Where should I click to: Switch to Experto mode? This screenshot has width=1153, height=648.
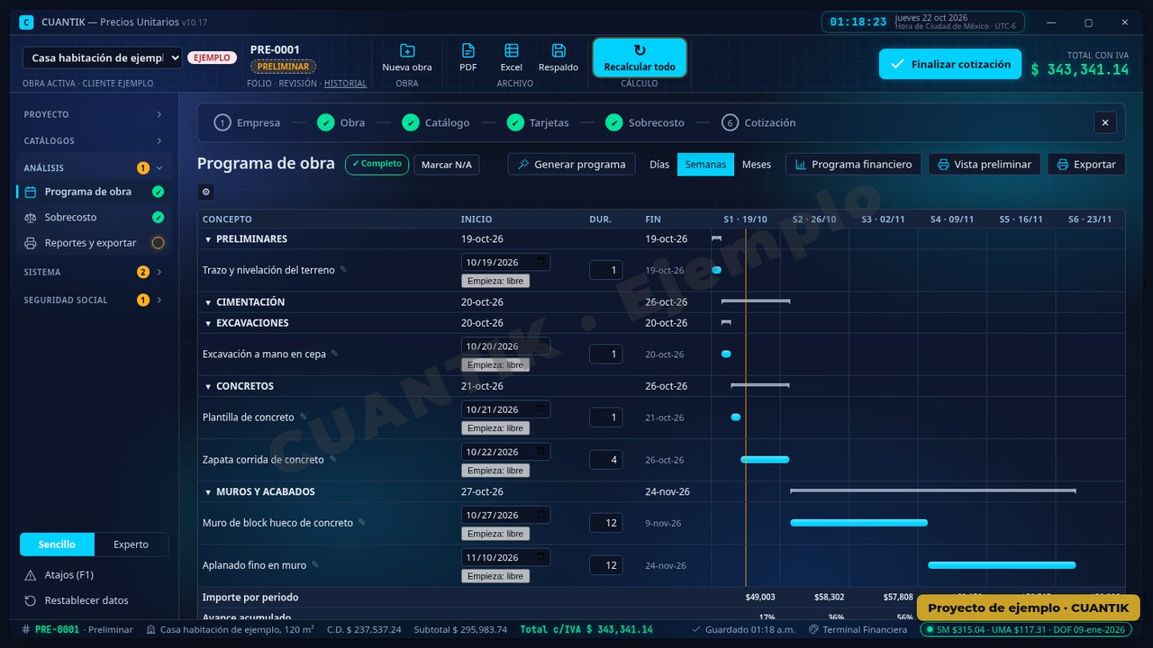[x=131, y=544]
